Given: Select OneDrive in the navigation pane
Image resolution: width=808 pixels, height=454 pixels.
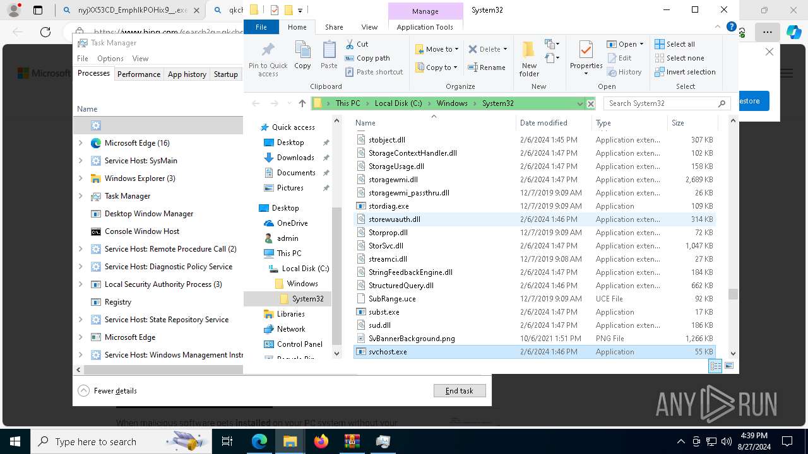Looking at the screenshot, I should (x=292, y=223).
